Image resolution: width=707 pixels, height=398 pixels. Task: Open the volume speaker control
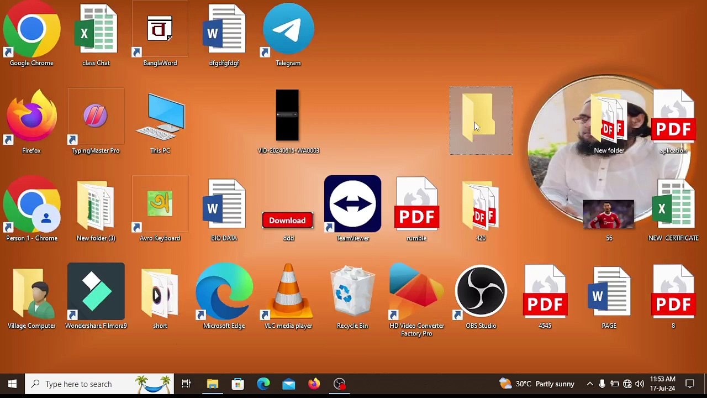(640, 384)
